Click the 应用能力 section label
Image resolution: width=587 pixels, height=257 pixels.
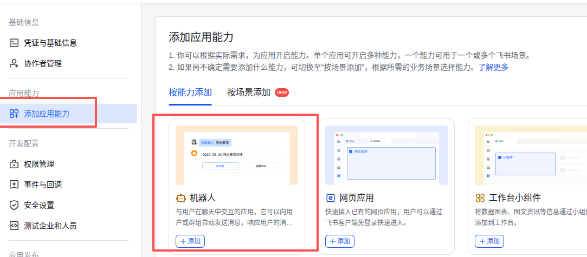coord(24,93)
